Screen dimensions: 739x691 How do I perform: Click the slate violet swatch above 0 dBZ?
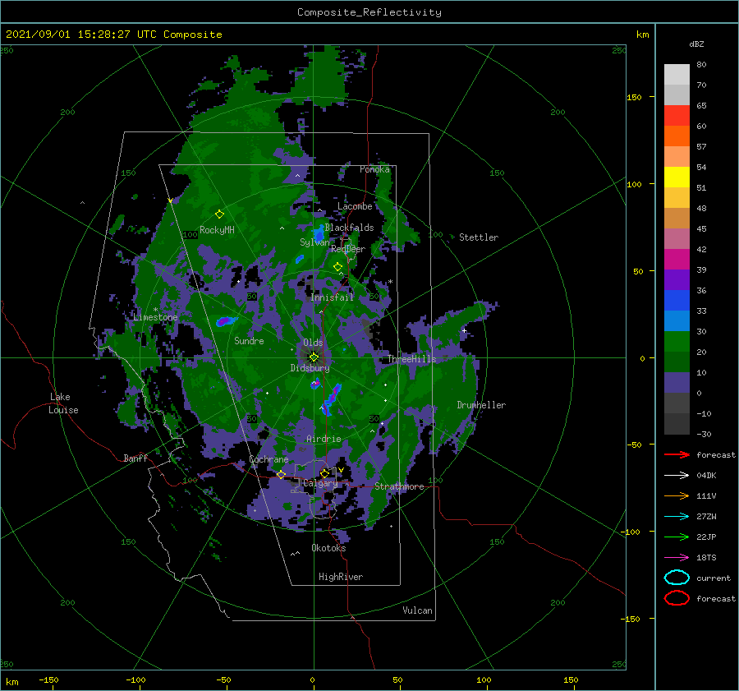tap(677, 382)
